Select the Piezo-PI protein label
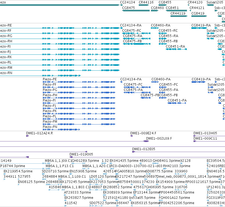 click(49, 100)
